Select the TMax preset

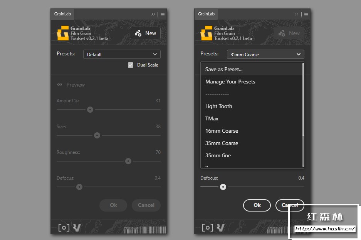tap(252, 118)
